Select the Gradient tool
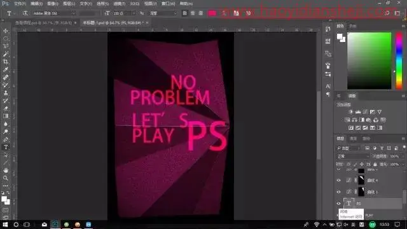Viewport: 407px width, 229px height. (6, 116)
